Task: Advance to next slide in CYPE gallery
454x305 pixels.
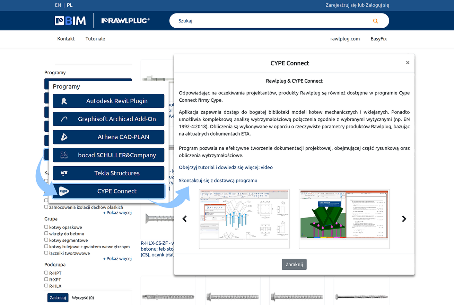Action: 404,219
